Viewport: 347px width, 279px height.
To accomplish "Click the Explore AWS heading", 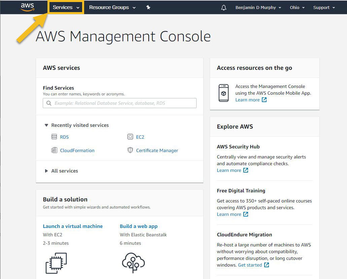I will tap(235, 127).
